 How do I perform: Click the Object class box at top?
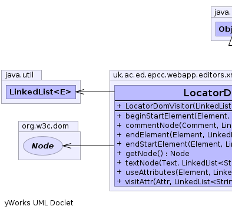pos(224,29)
